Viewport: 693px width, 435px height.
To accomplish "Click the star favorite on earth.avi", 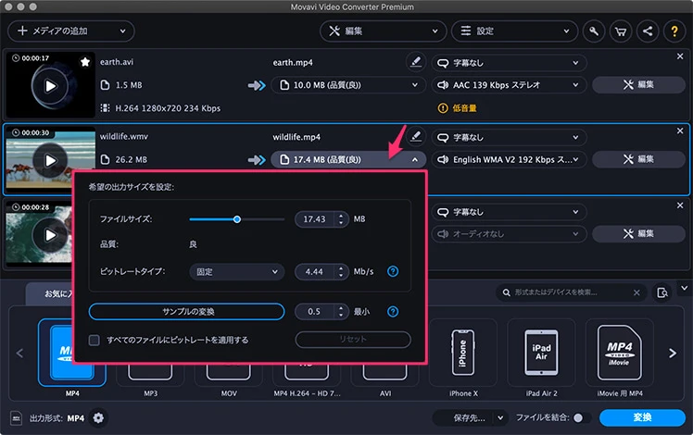I will point(85,62).
